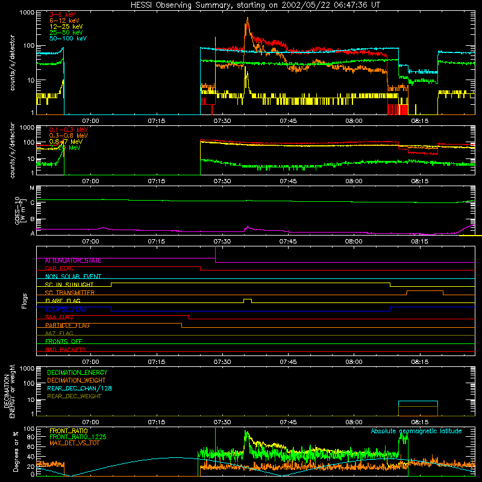Select the C class tick label on the GOES-10 panel

coord(33,202)
